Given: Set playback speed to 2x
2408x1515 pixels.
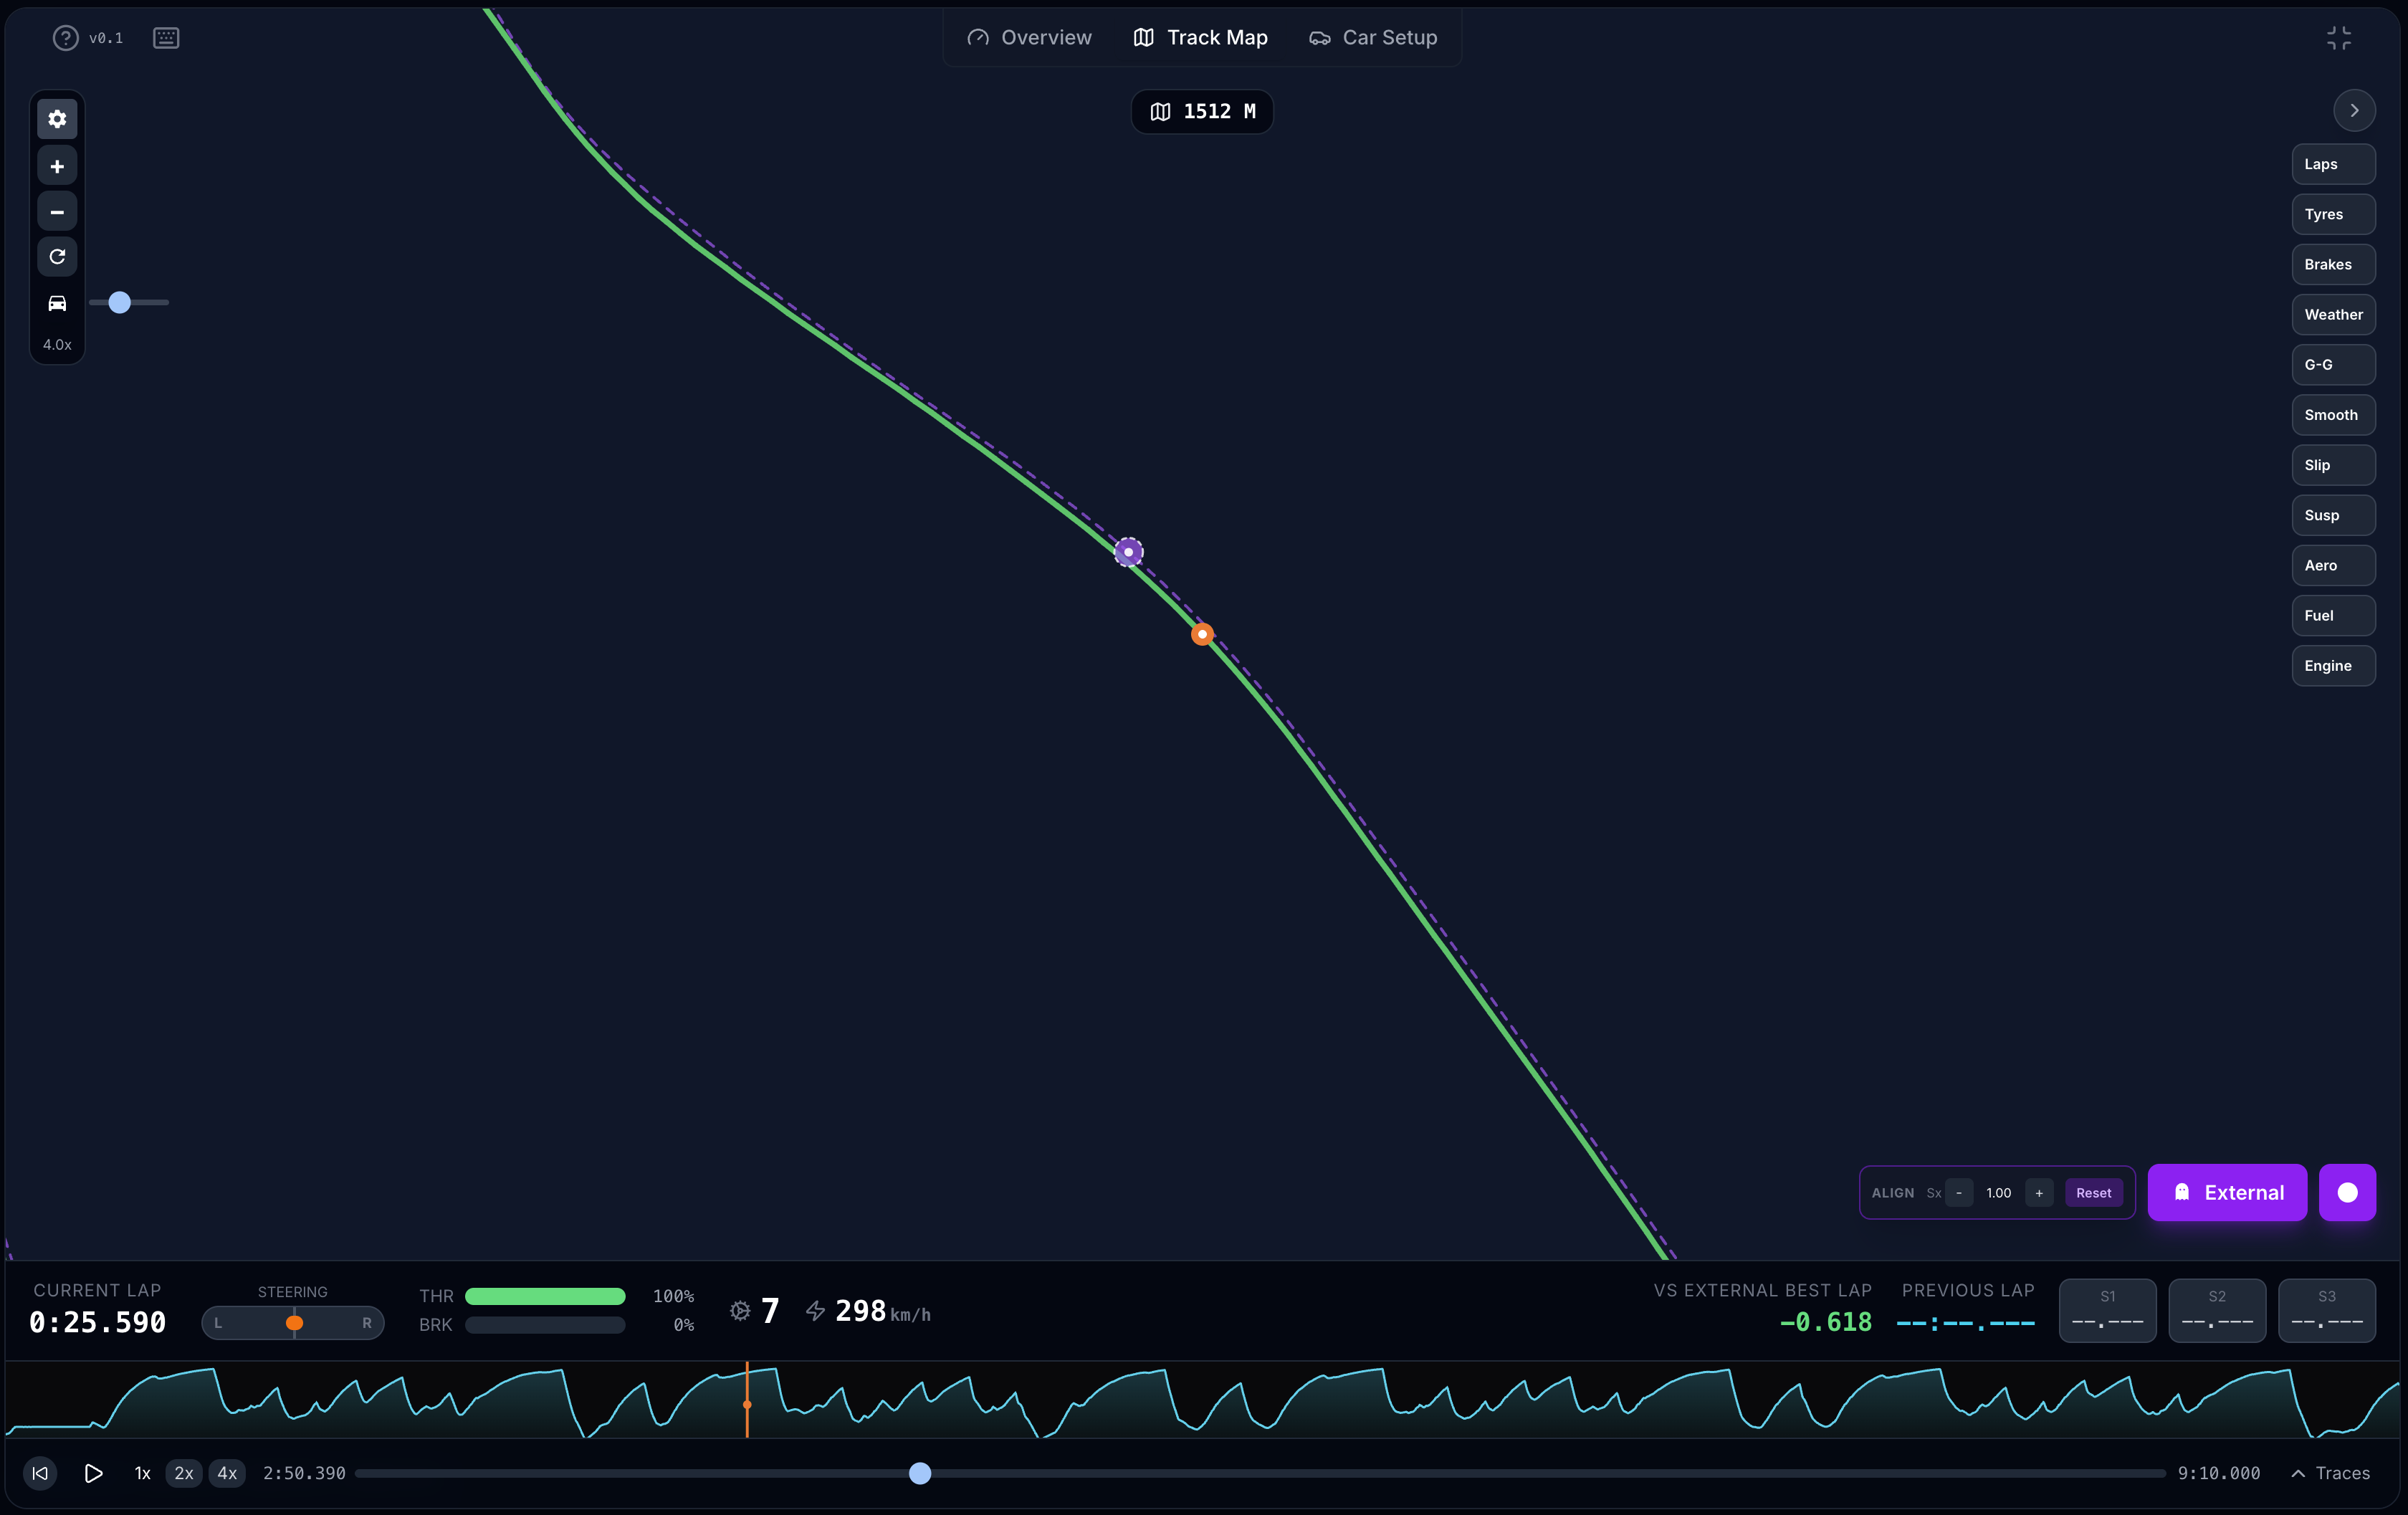Looking at the screenshot, I should click(184, 1473).
